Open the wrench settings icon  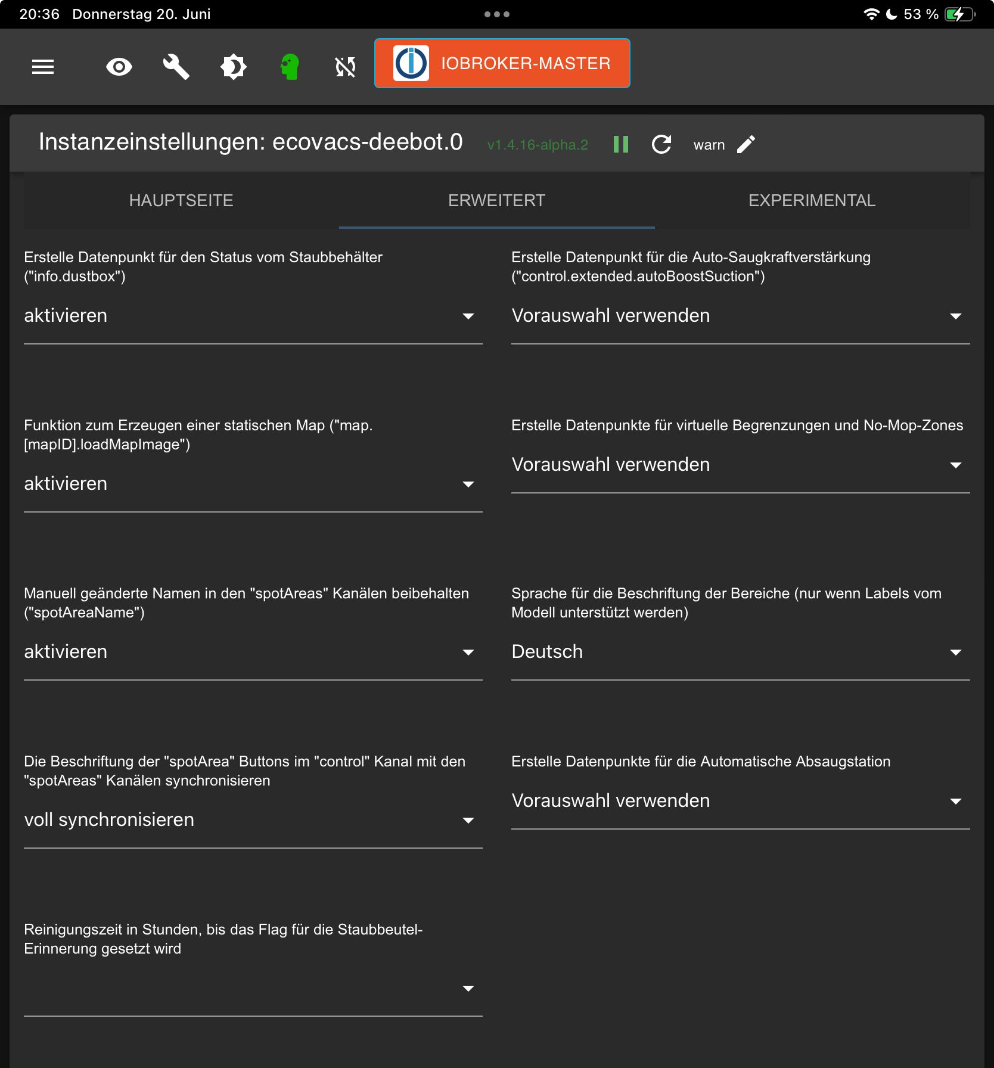[176, 67]
